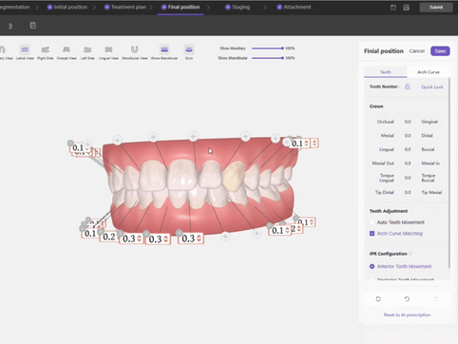The width and height of the screenshot is (458, 344).
Task: Open the Staging step
Action: point(238,7)
